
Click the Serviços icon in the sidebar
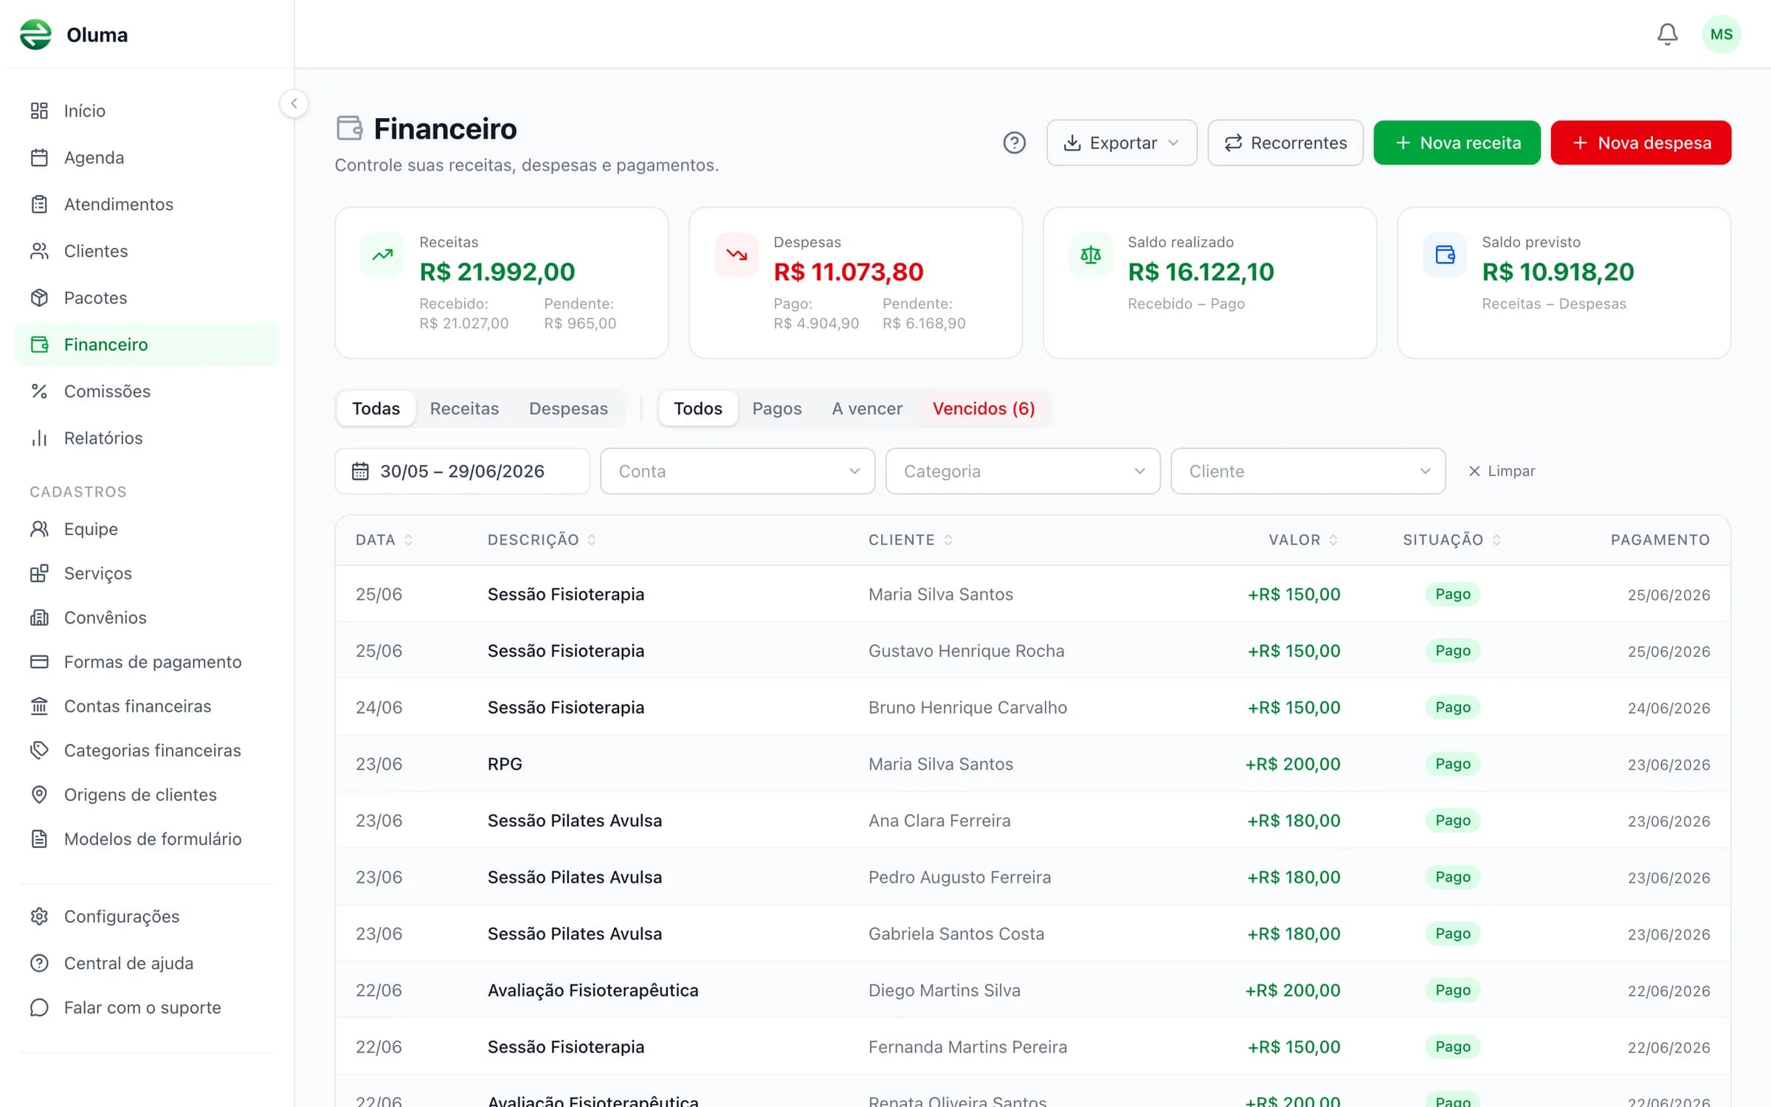[x=39, y=573]
